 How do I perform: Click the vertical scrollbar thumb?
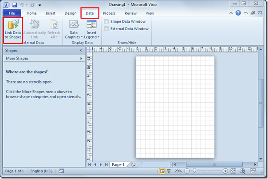click(x=260, y=103)
